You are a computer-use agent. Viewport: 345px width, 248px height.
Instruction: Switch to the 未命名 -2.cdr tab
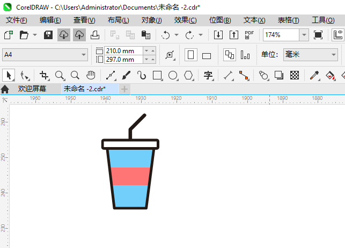pyautogui.click(x=90, y=89)
